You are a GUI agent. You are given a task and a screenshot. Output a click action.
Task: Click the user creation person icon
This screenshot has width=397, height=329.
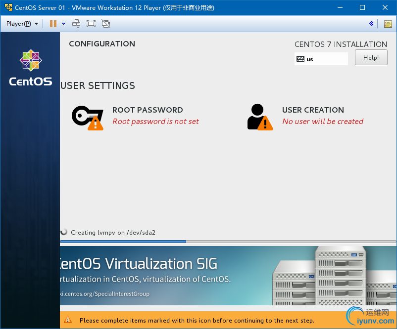[260, 117]
